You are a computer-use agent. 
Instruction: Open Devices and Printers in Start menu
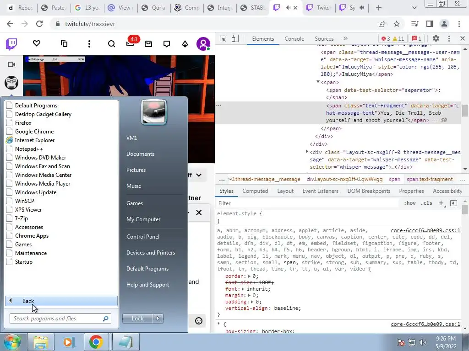click(x=150, y=252)
